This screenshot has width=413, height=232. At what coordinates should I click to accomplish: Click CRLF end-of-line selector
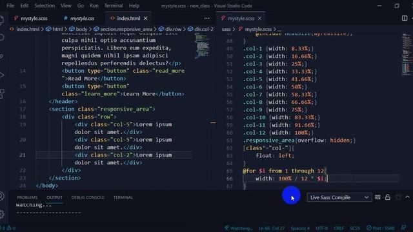[x=339, y=228]
